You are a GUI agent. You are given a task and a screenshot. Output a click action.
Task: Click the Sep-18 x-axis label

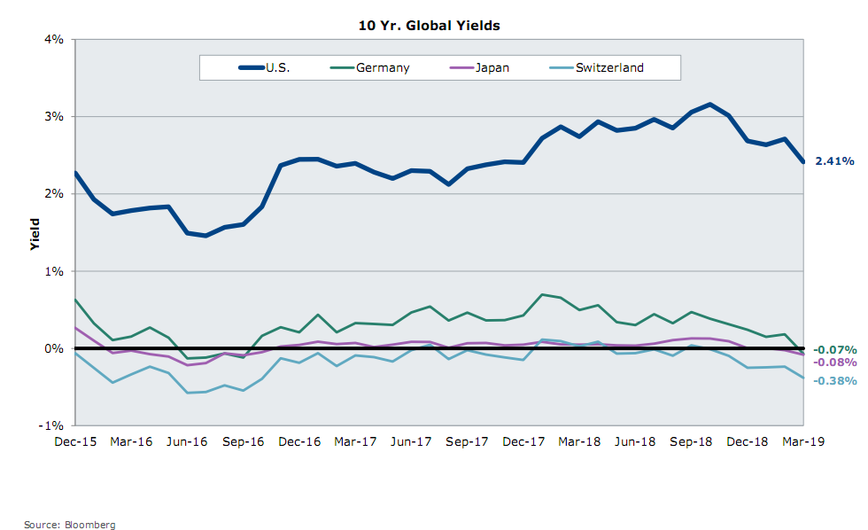[x=691, y=441]
